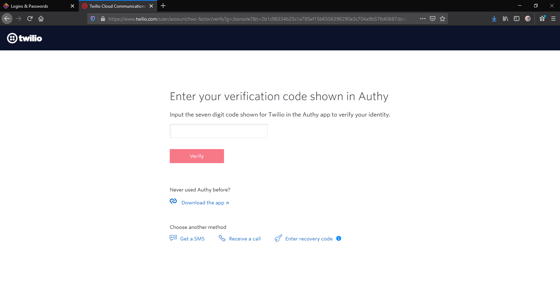Choose Enter recovery code option
This screenshot has height=301, width=560.
tap(309, 239)
